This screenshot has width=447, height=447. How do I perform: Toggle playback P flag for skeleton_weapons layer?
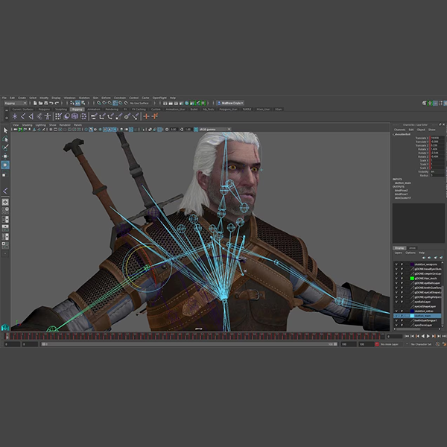tap(402, 264)
